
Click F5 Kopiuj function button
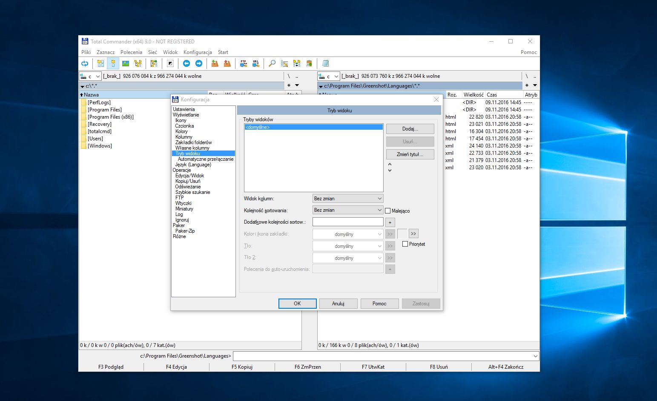[x=242, y=367]
